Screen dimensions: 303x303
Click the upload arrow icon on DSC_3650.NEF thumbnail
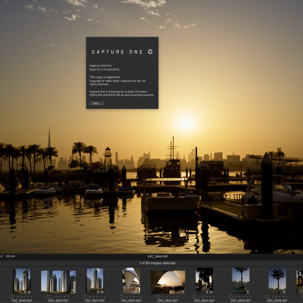(74, 292)
